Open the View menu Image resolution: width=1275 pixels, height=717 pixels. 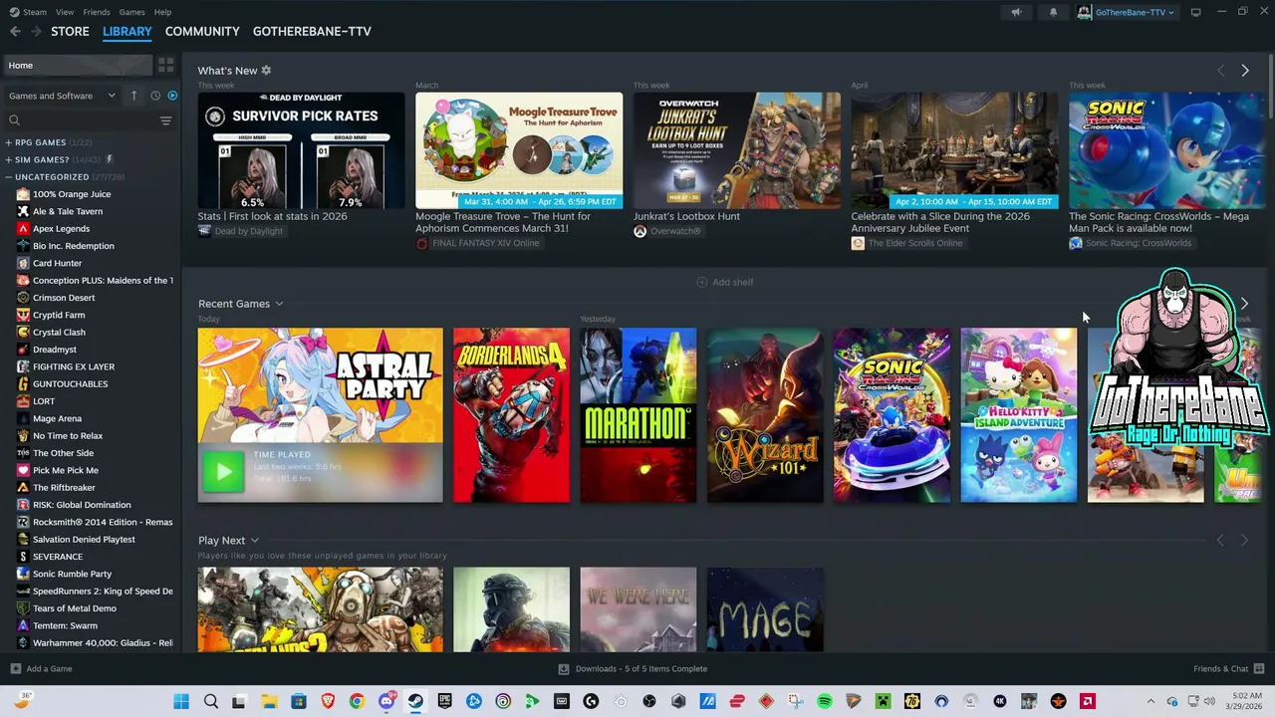[x=65, y=12]
